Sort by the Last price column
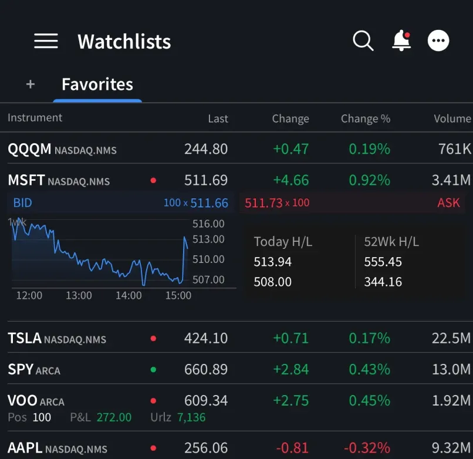The height and width of the screenshot is (459, 473). tap(218, 119)
